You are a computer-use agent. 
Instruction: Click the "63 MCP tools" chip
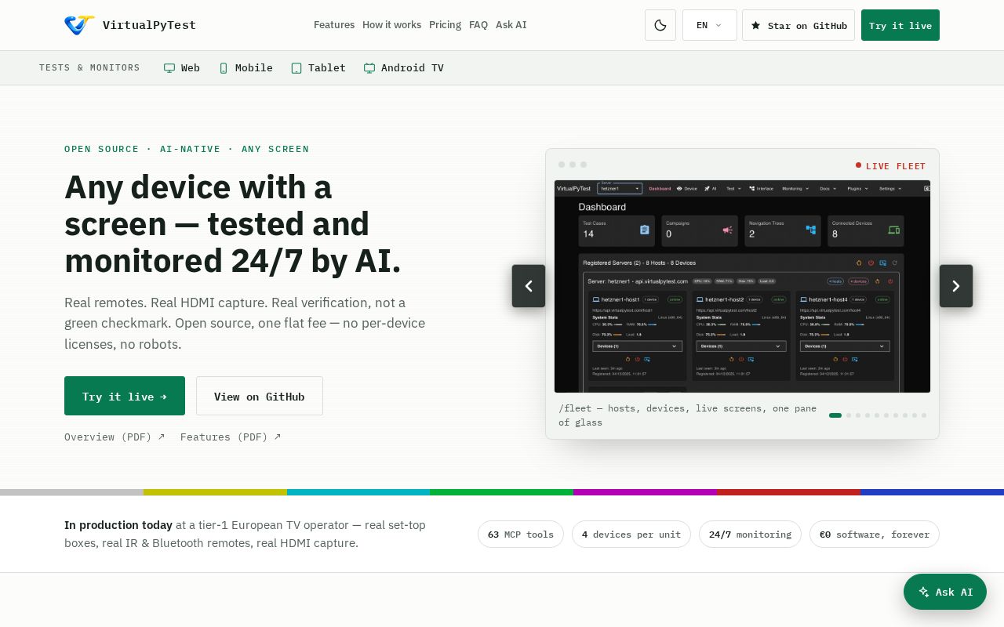point(521,535)
